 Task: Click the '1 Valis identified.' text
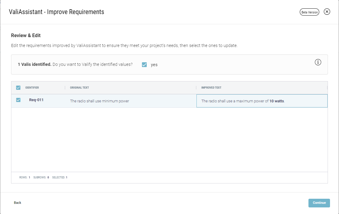pyautogui.click(x=35, y=64)
